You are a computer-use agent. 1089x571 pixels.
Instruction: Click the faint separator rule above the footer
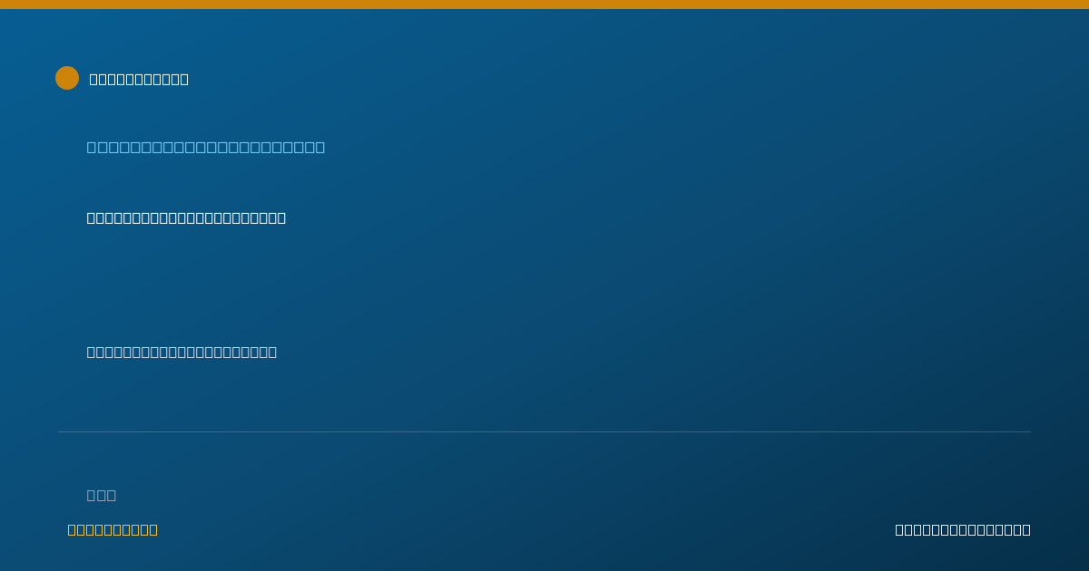544,431
